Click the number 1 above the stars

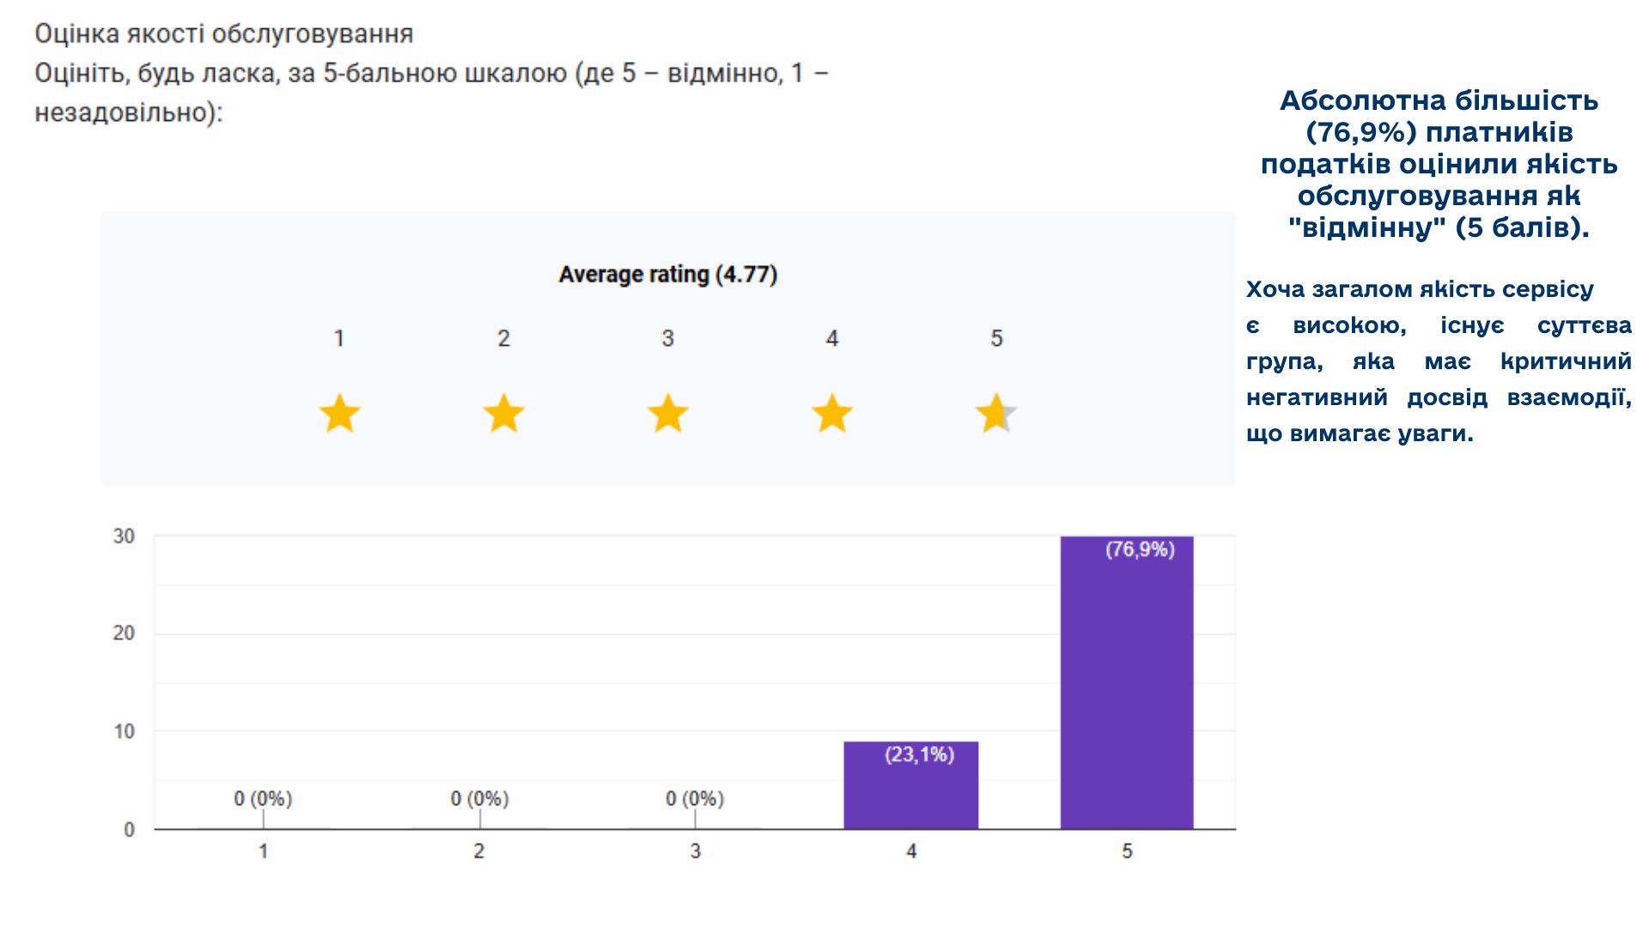pos(339,338)
